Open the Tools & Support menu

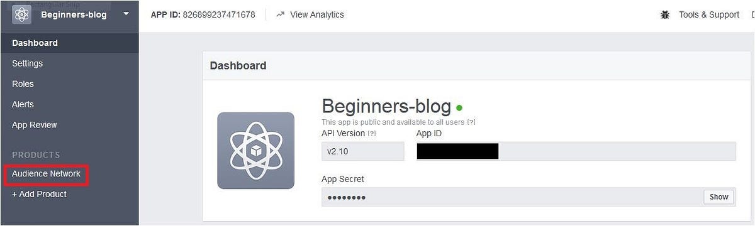click(709, 14)
